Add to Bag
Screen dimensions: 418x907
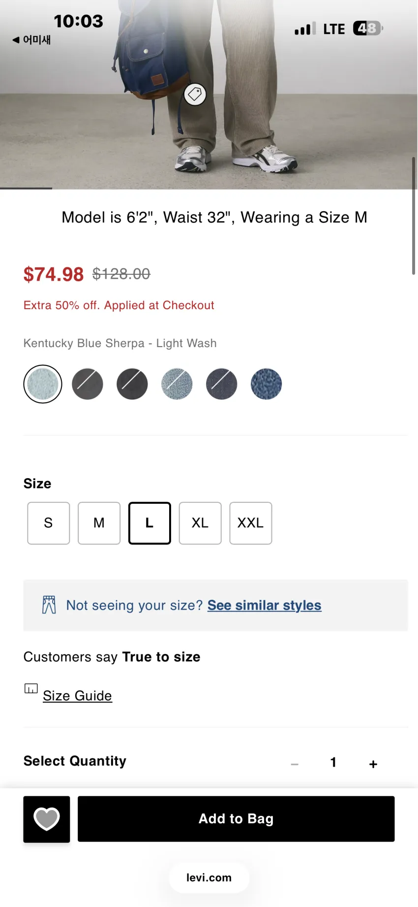coord(236,819)
